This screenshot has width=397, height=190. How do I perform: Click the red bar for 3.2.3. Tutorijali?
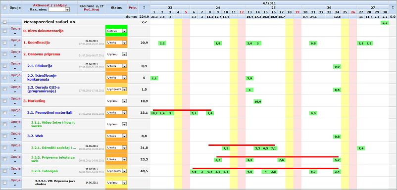(266, 168)
